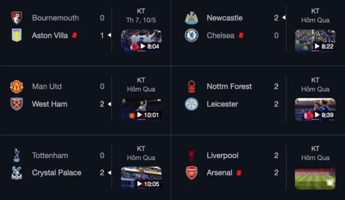Click the West Ham club crest
This screenshot has height=200, width=345.
16,104
